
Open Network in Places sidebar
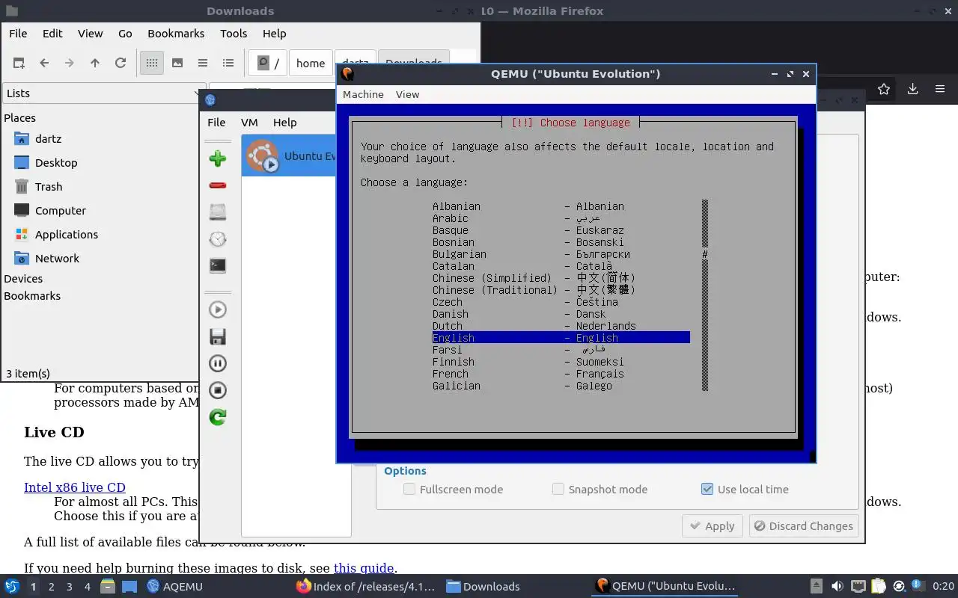click(x=57, y=259)
